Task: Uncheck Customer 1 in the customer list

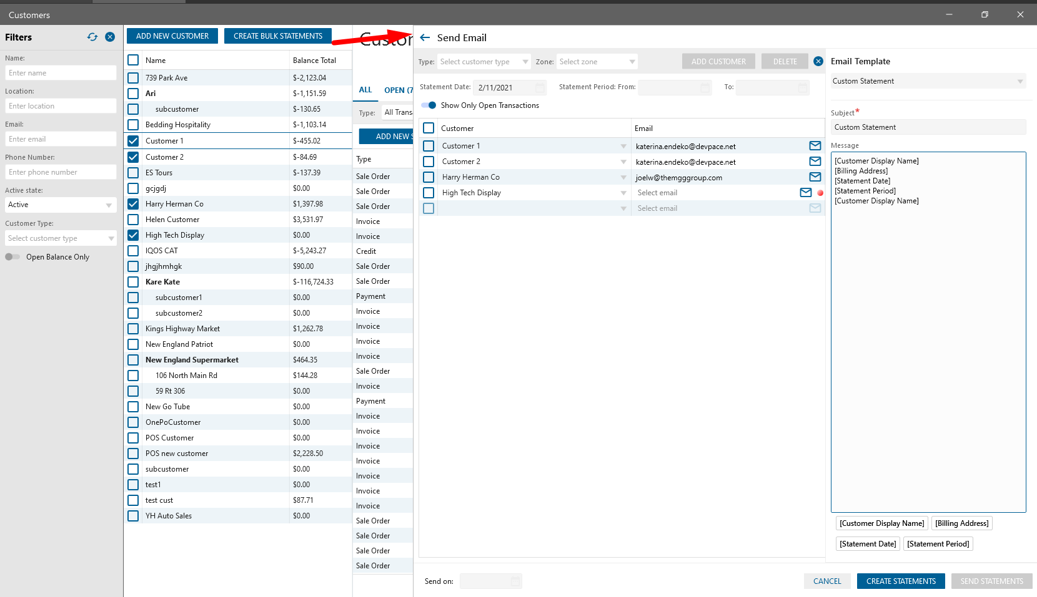Action: [133, 141]
